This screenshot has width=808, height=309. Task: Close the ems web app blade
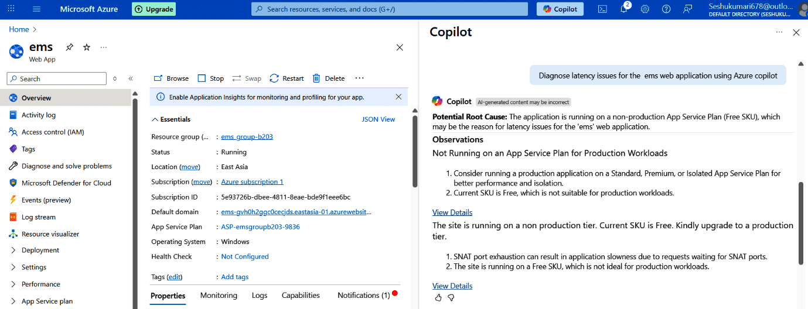[400, 47]
